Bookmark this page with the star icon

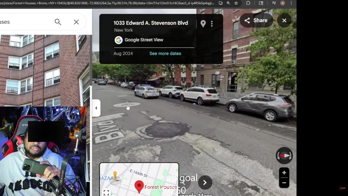point(236,3)
